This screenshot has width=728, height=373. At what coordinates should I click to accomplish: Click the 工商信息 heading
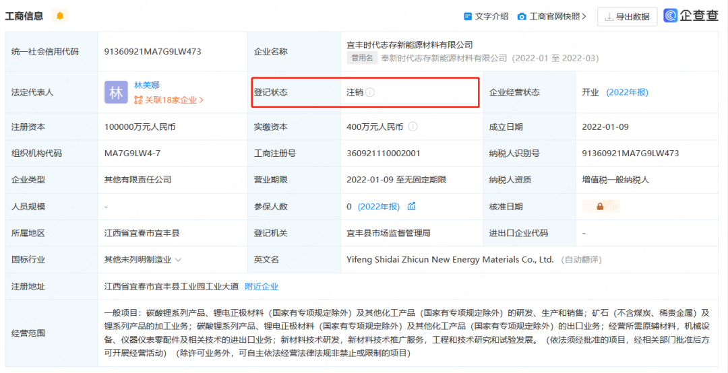(24, 15)
